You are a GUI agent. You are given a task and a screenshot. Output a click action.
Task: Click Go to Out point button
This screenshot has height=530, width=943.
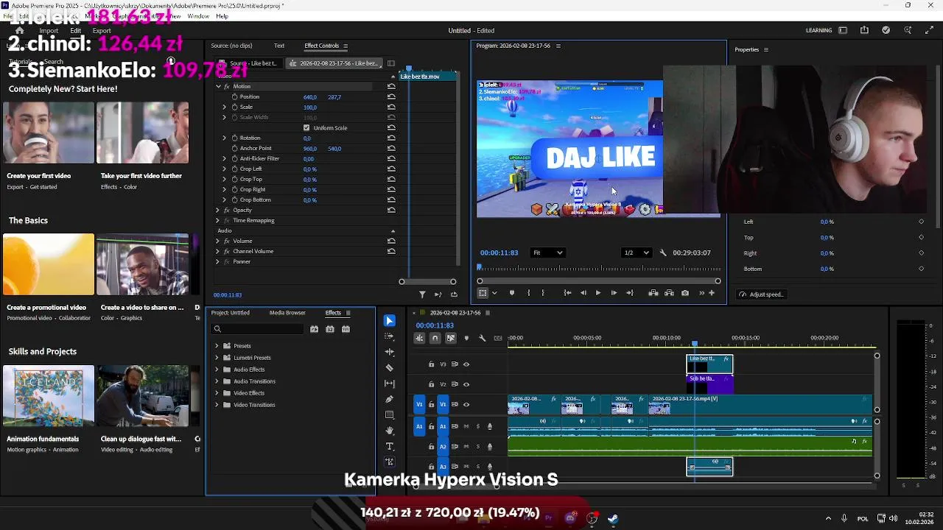pyautogui.click(x=630, y=293)
